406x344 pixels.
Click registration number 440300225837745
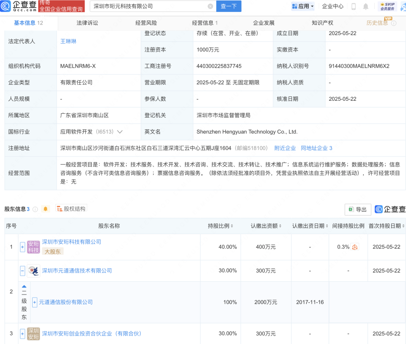pos(219,66)
